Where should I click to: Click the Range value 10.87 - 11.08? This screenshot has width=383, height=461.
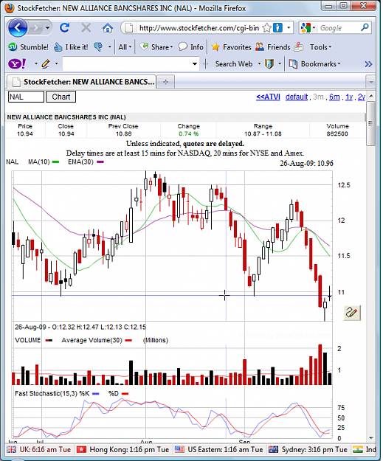263,134
